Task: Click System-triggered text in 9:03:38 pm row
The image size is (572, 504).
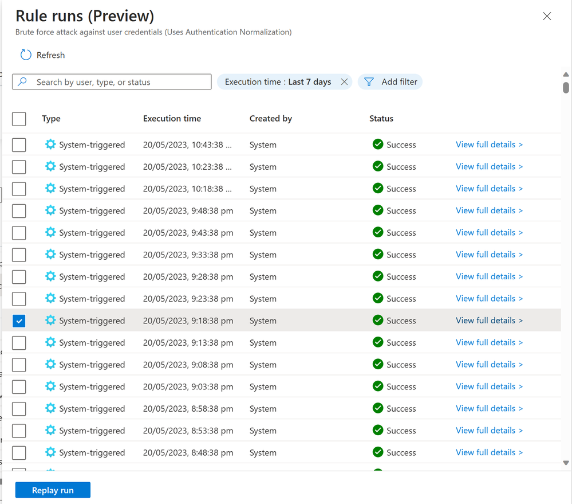Action: (x=92, y=386)
